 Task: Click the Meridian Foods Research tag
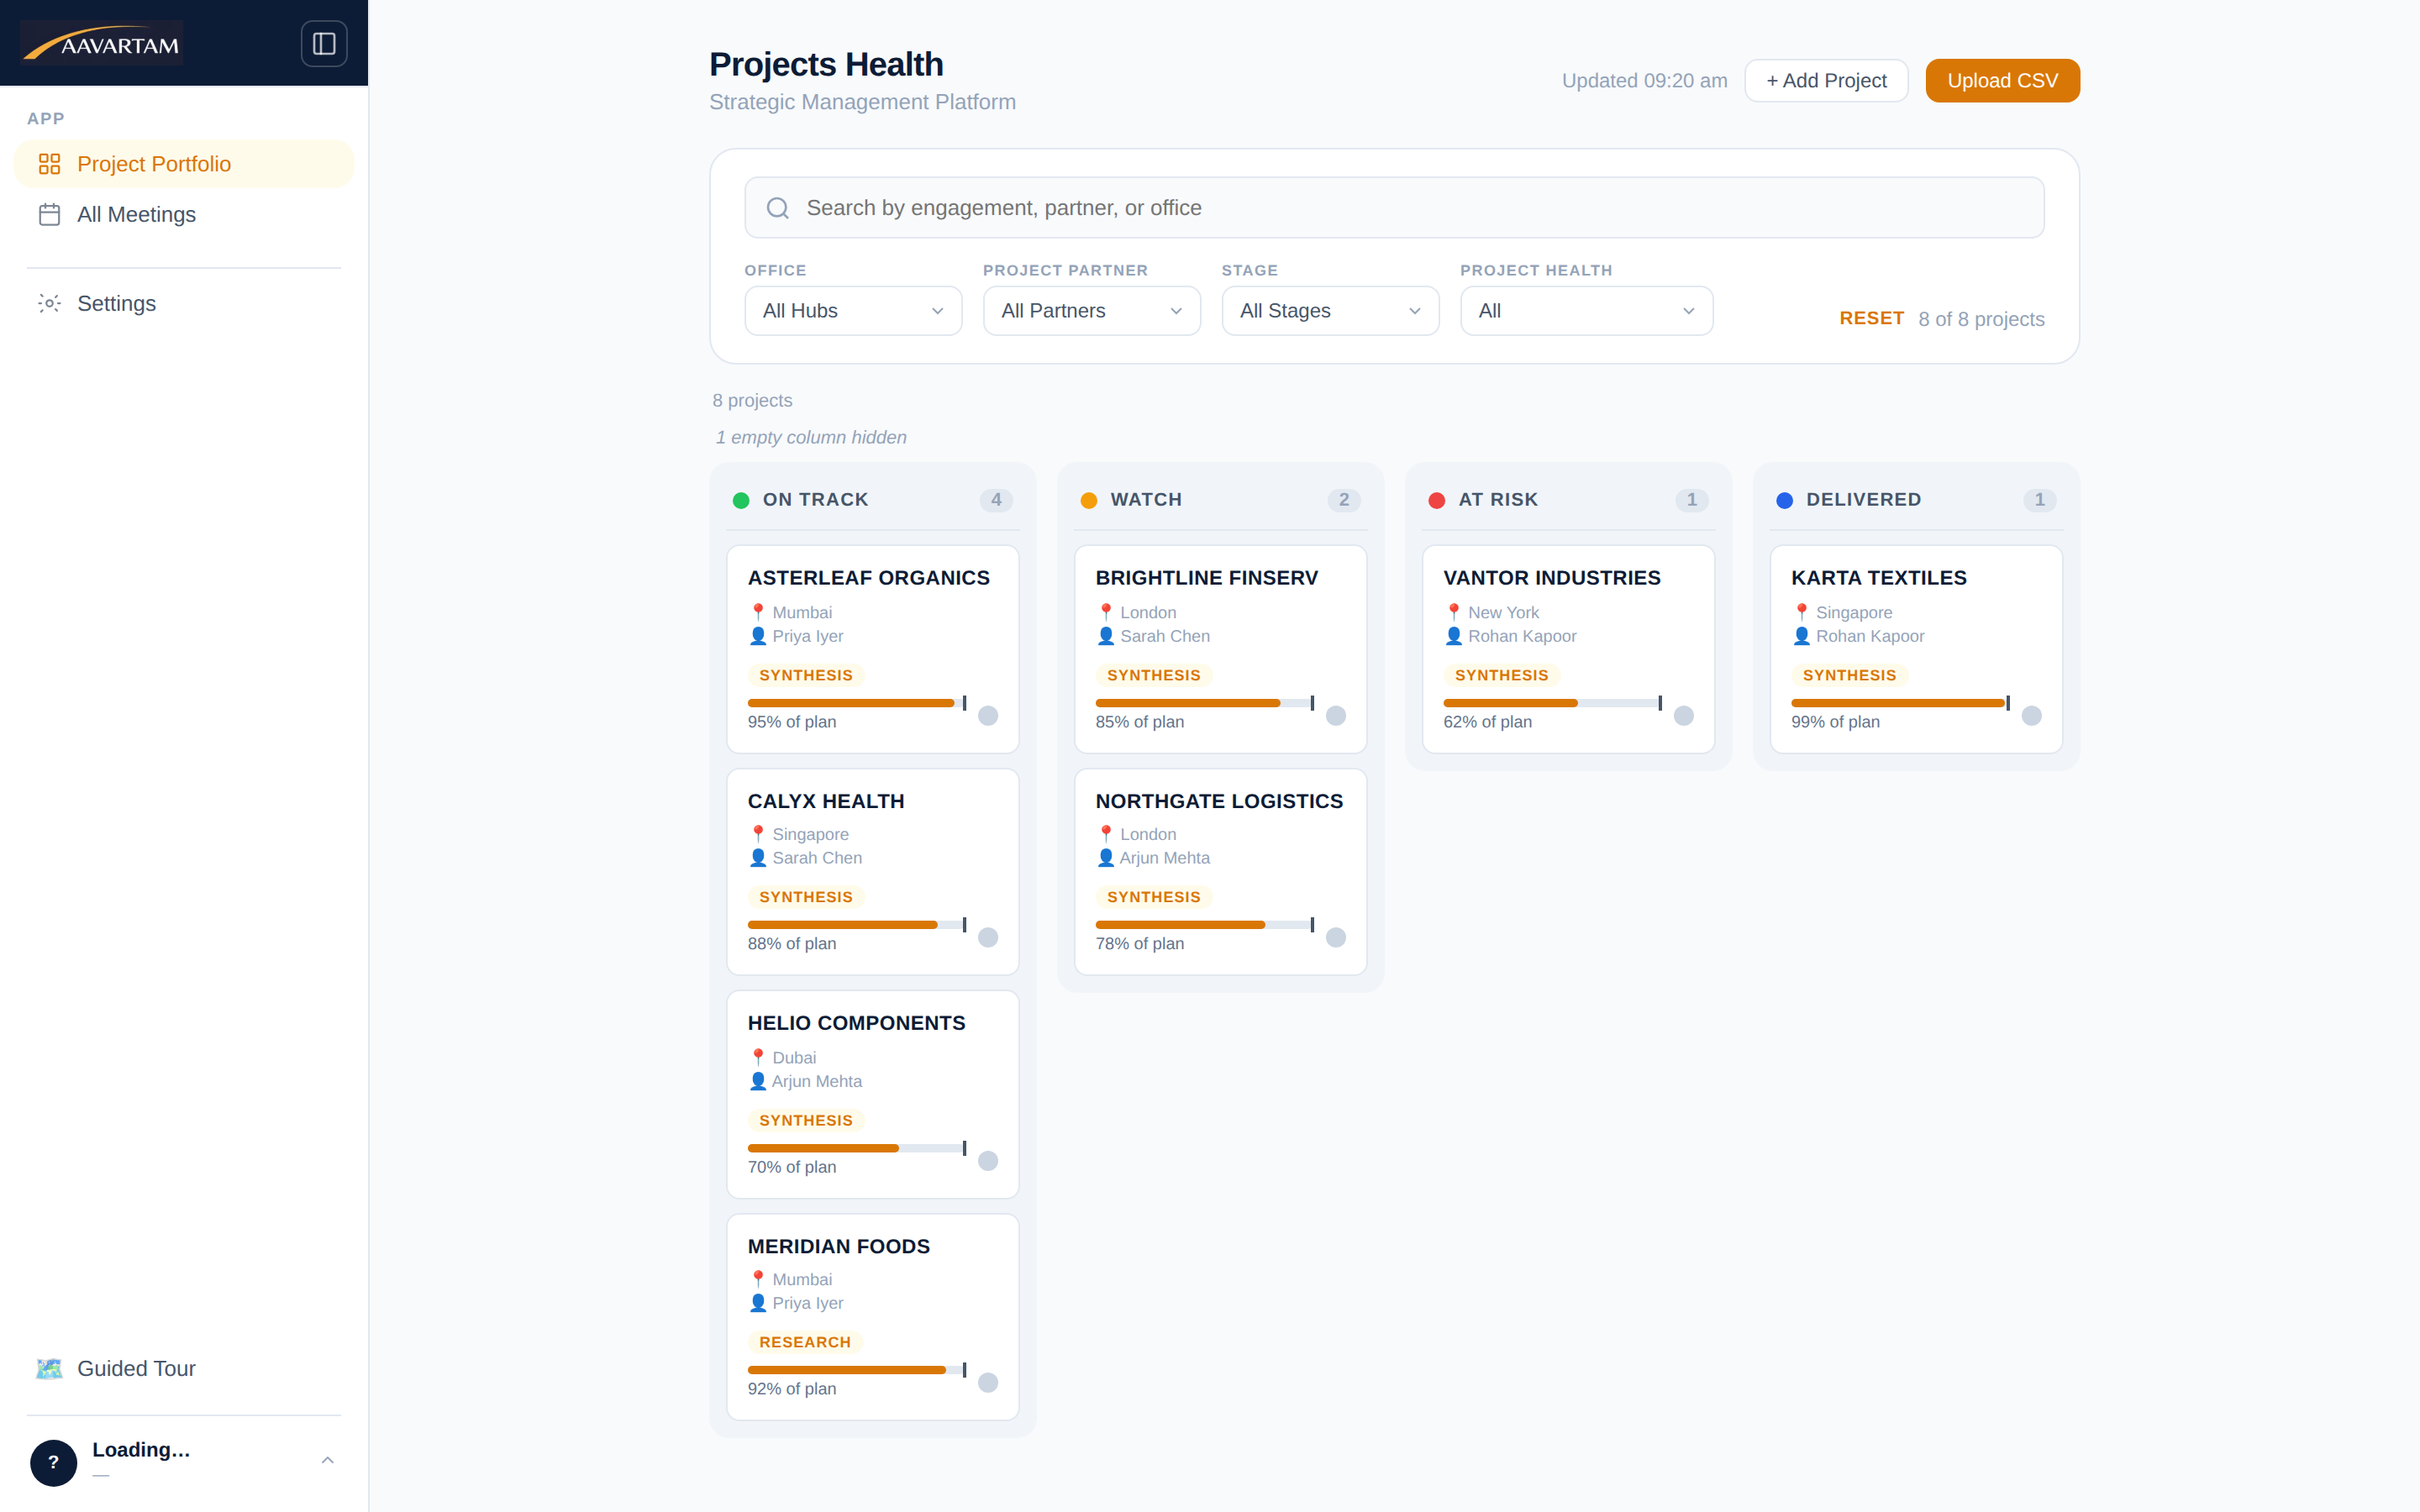[805, 1342]
